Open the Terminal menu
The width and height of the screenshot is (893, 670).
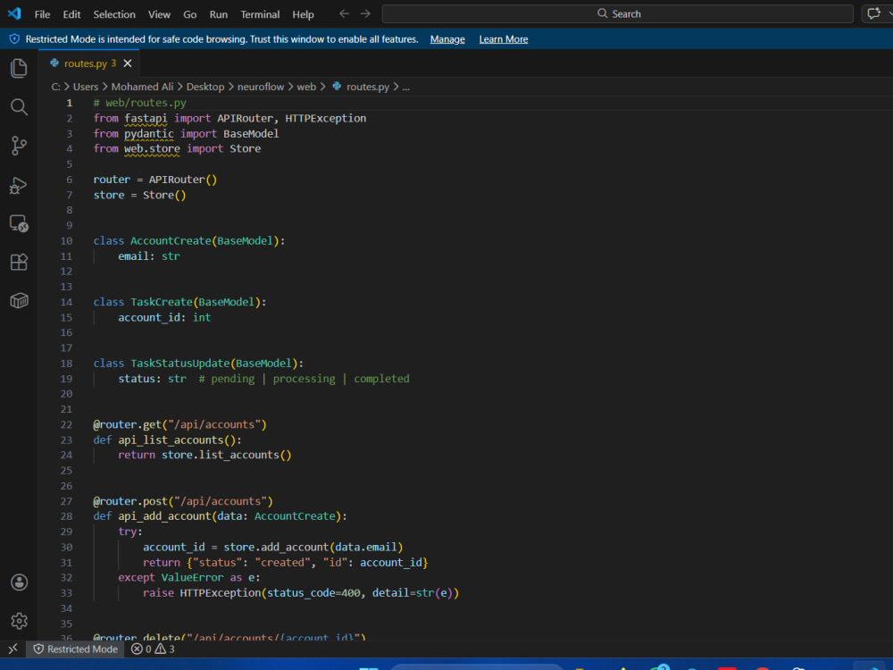[260, 14]
